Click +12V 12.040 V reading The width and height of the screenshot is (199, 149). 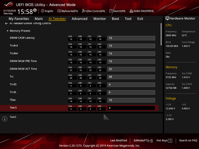(170, 109)
